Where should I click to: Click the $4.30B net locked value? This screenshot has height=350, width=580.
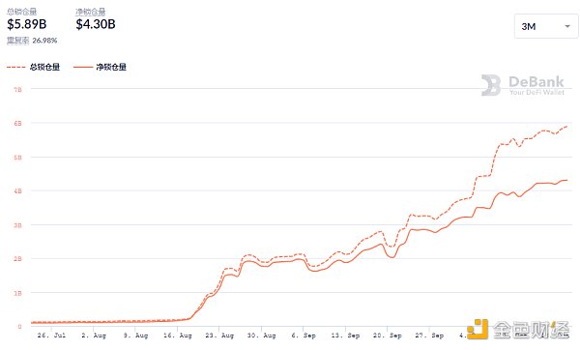pyautogui.click(x=96, y=24)
